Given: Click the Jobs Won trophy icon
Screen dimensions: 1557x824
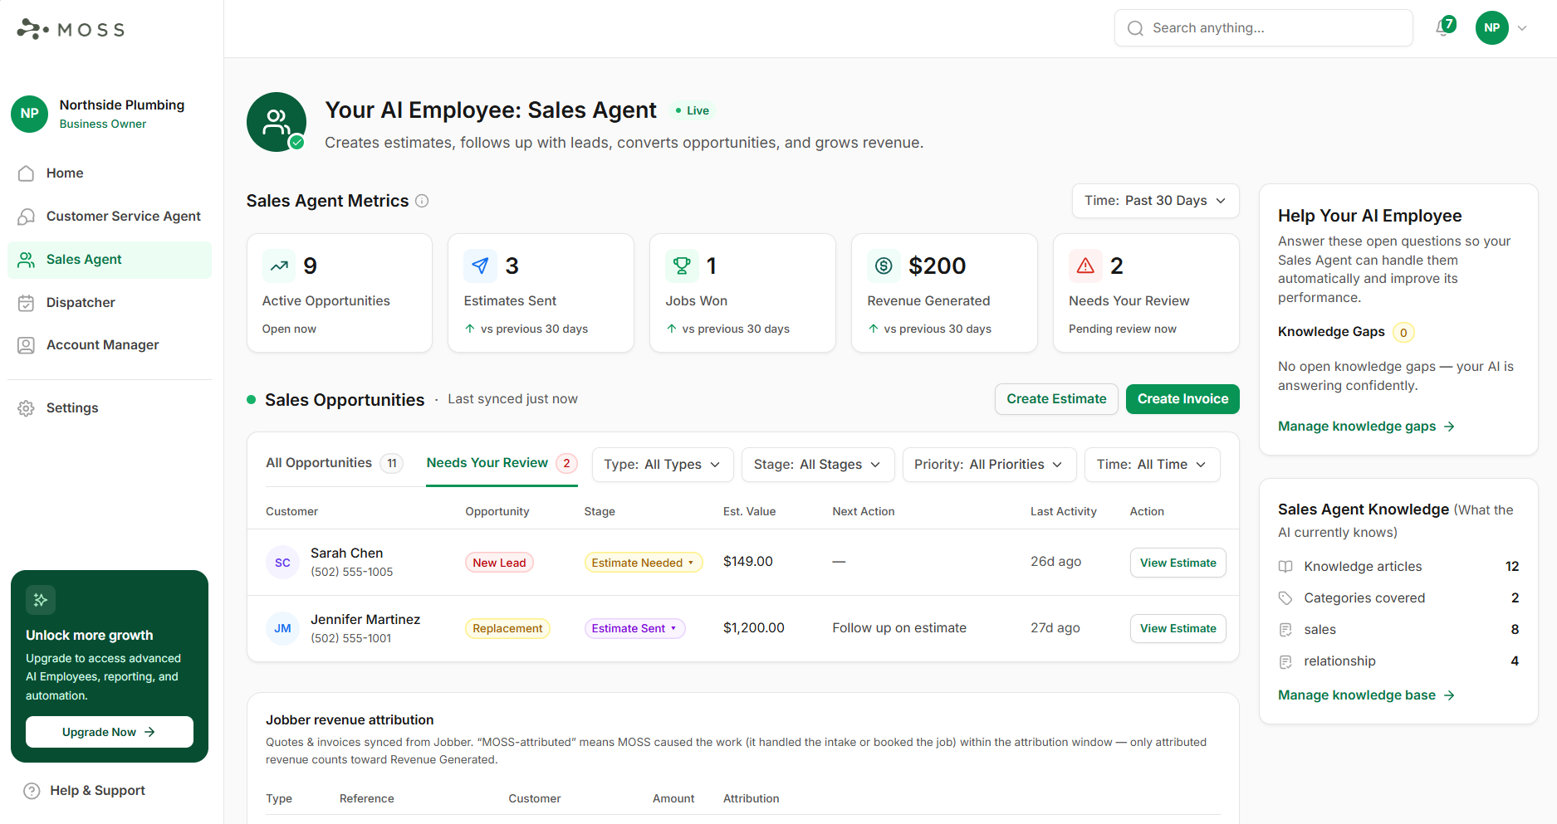Looking at the screenshot, I should pos(682,266).
